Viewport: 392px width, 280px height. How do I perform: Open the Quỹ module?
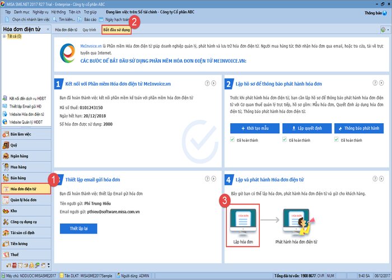[26, 145]
